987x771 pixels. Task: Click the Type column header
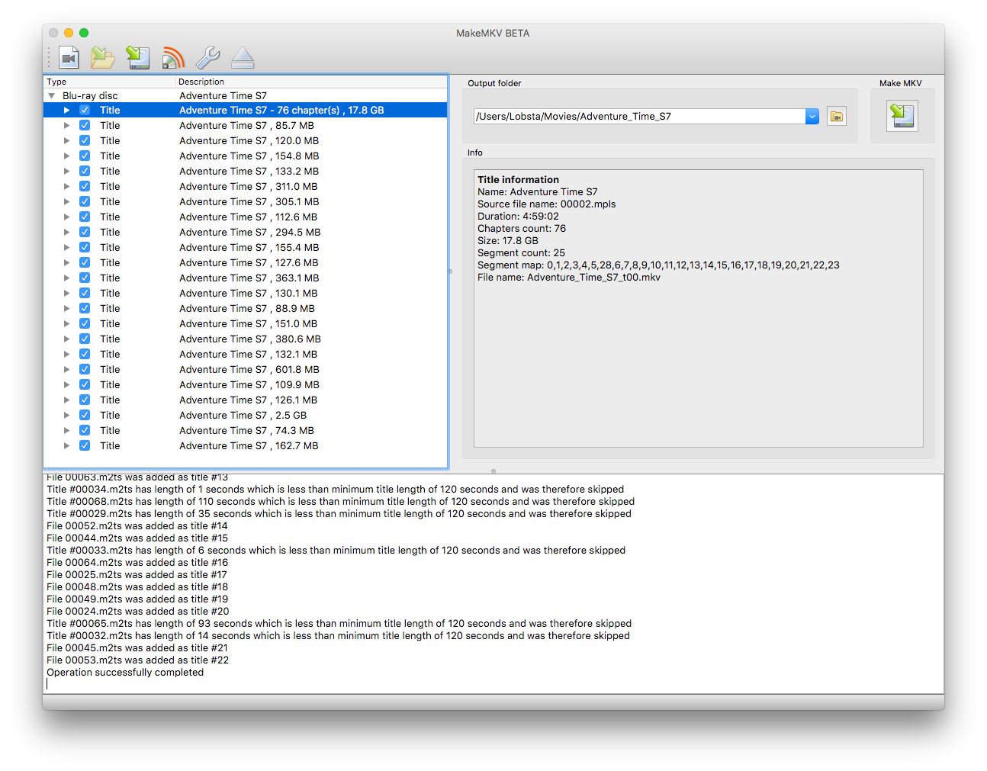click(110, 82)
